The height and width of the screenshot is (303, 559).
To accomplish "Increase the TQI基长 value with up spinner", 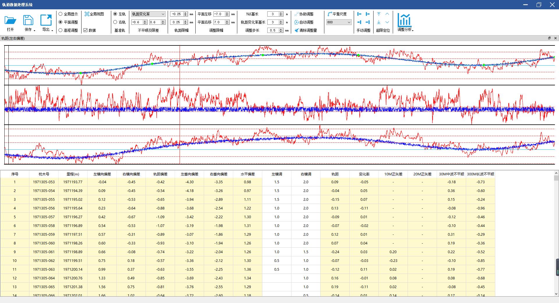I will click(281, 13).
